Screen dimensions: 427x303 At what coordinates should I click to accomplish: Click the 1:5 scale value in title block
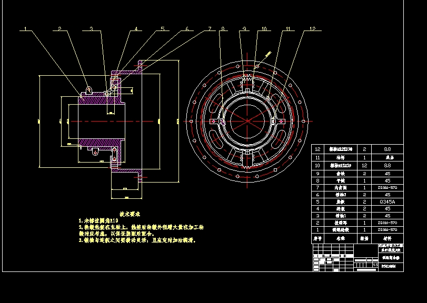point(374,265)
